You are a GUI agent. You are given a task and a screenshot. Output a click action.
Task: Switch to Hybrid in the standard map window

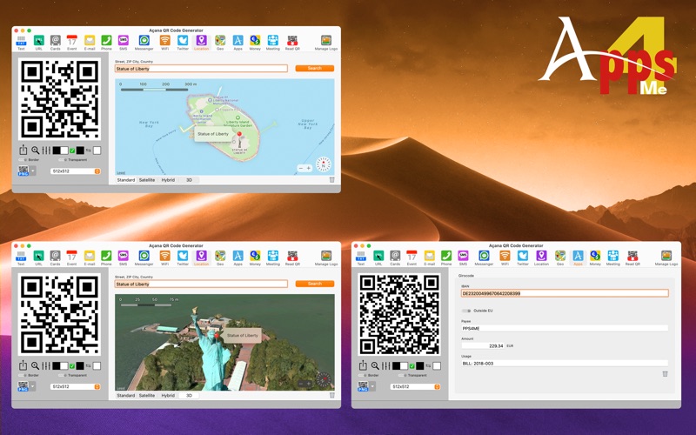[x=168, y=180]
